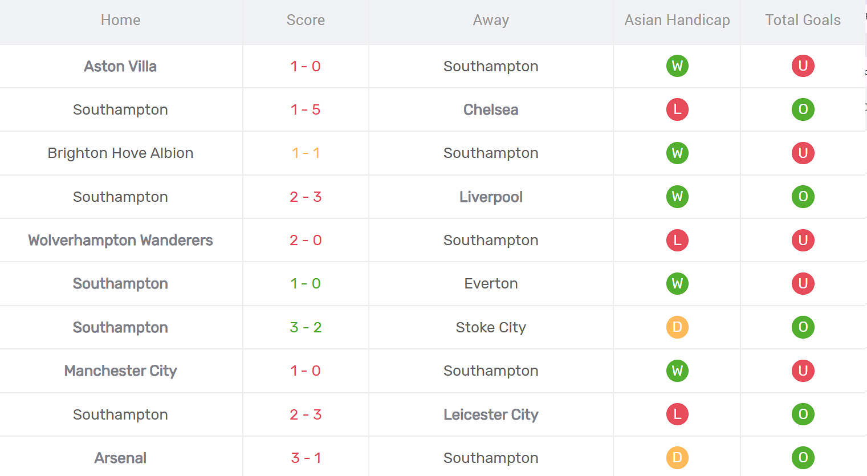
Task: Select the green 3 - 2 score cell
Action: (x=306, y=327)
